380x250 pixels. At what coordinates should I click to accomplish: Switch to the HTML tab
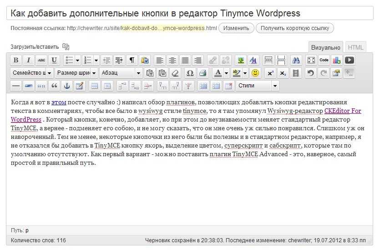(x=355, y=47)
